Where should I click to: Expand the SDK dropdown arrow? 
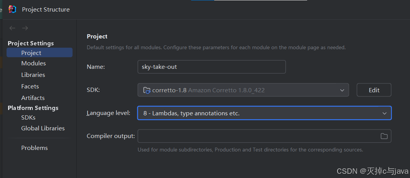click(342, 90)
